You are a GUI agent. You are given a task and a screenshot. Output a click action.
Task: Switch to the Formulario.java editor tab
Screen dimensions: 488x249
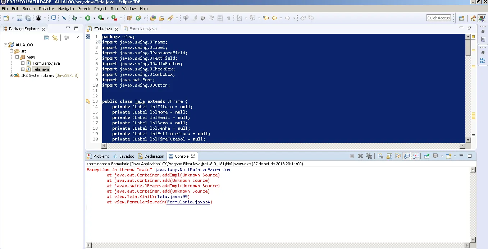pos(142,29)
